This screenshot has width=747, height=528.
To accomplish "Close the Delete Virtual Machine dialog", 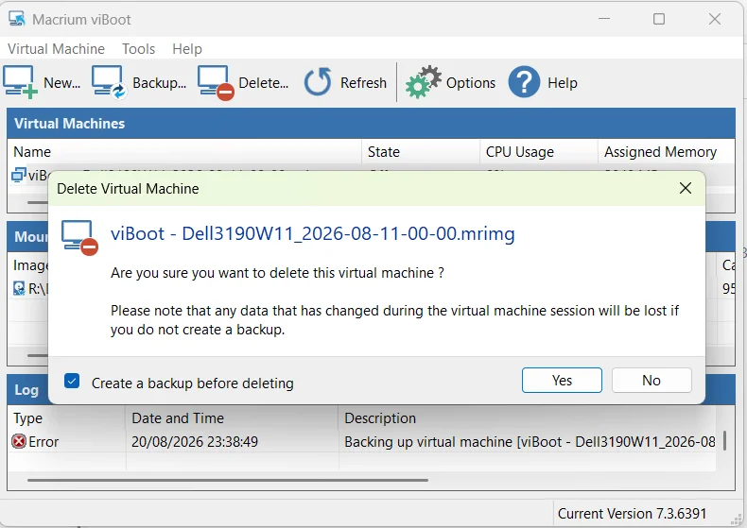I will [686, 188].
